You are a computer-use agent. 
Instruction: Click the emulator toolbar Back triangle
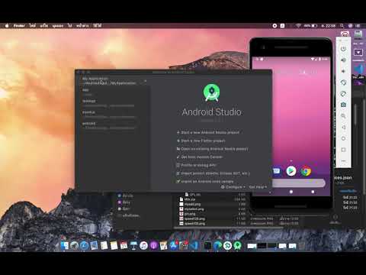[x=343, y=127]
